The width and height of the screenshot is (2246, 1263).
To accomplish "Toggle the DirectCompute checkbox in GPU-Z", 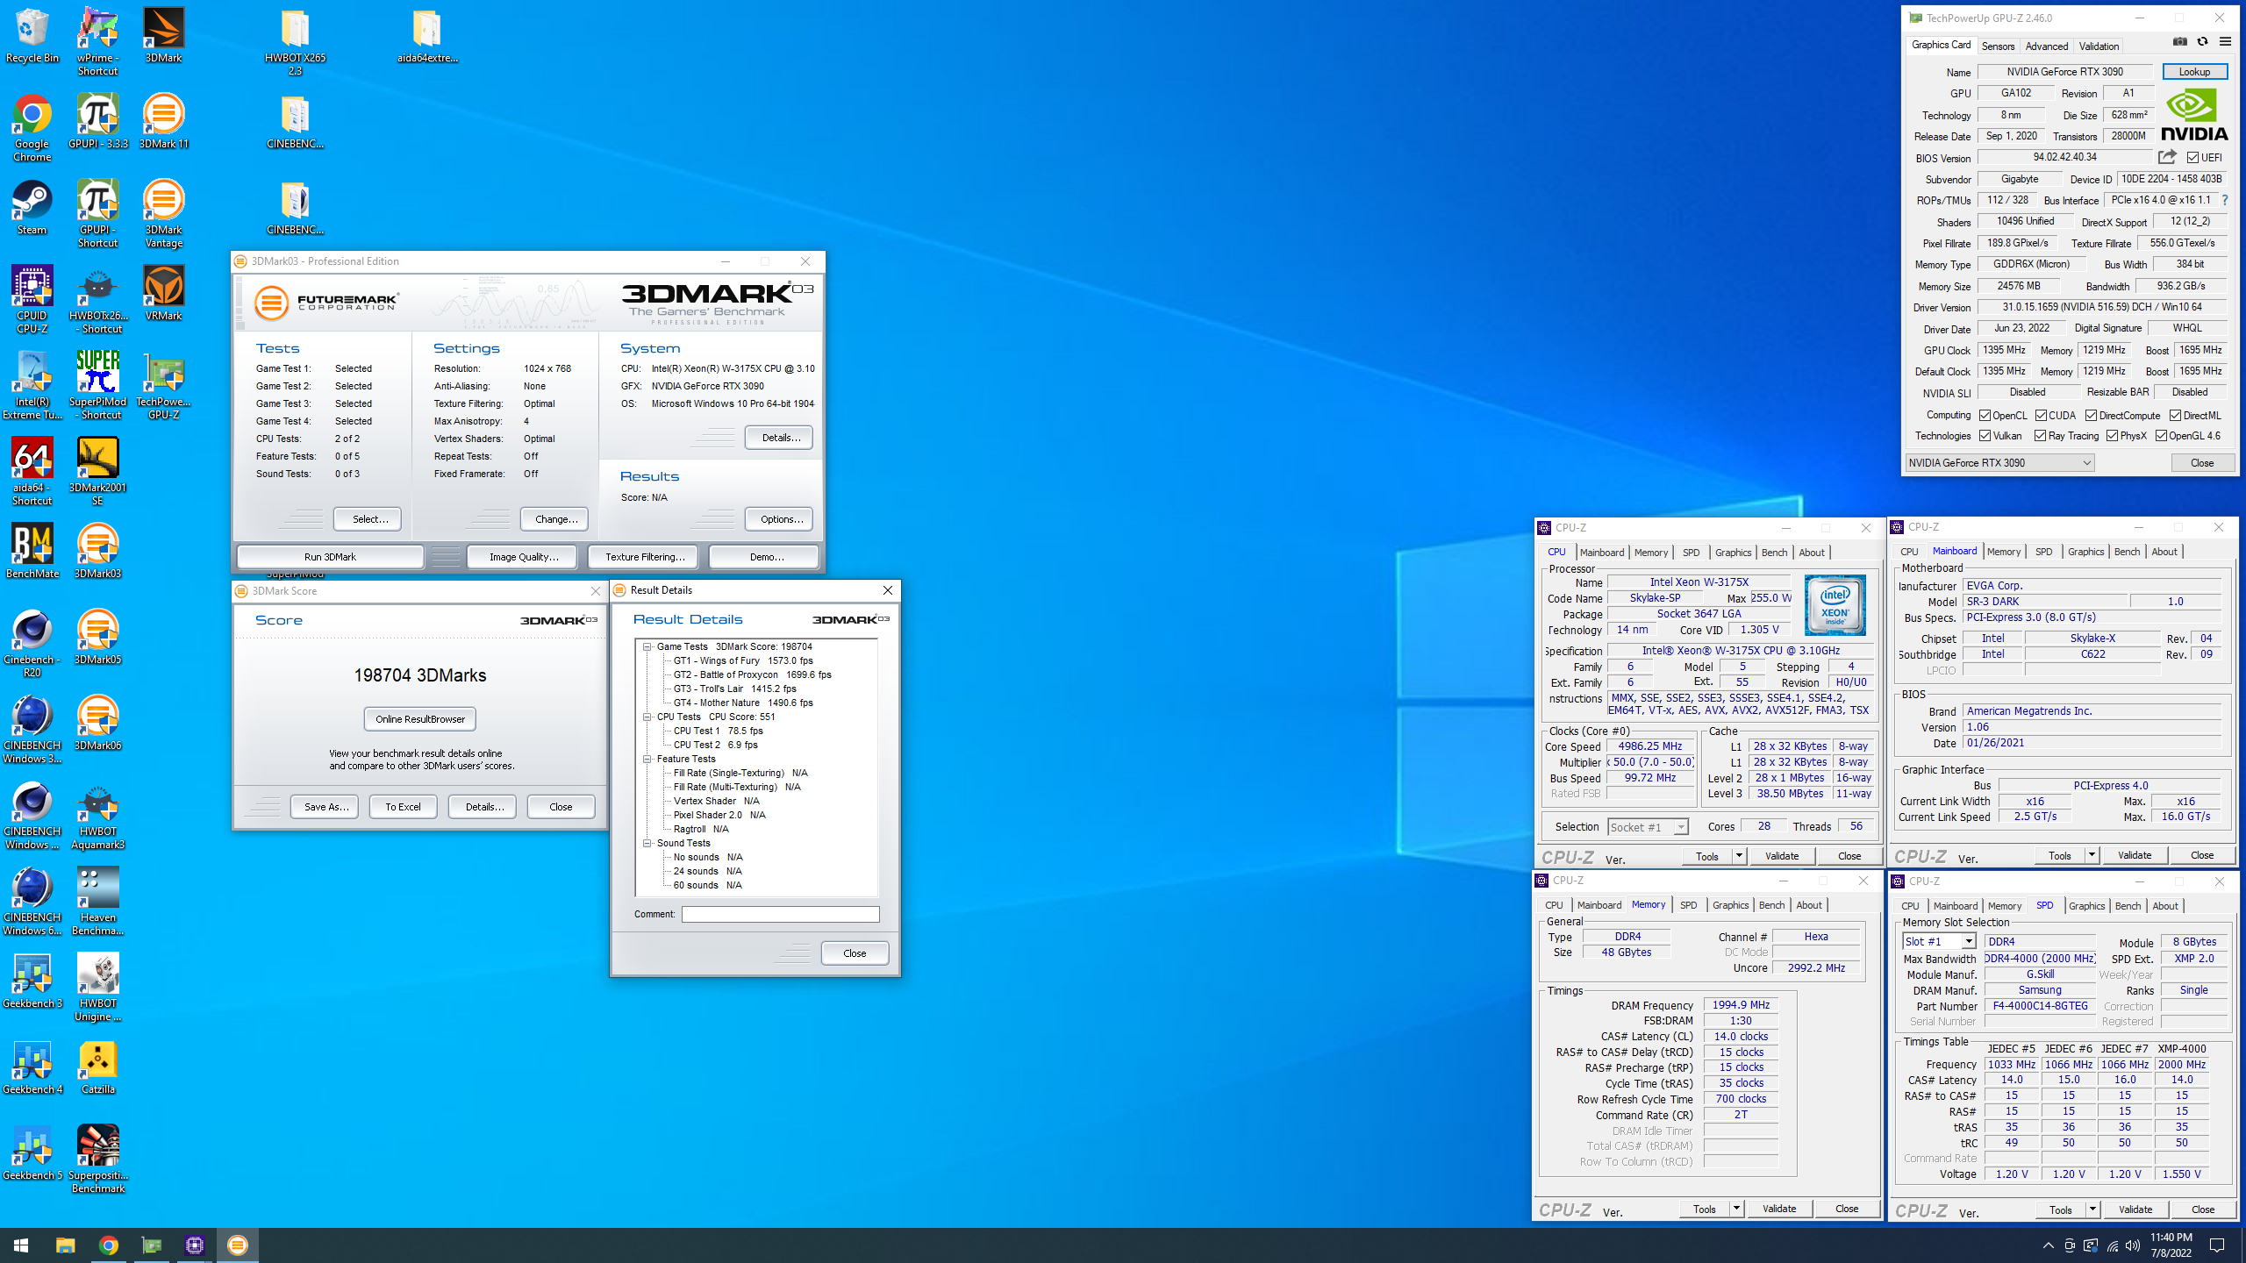I will tap(2092, 416).
